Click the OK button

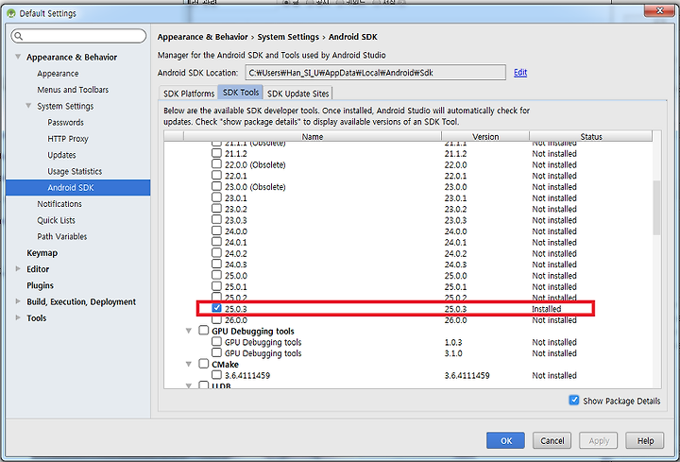point(505,441)
